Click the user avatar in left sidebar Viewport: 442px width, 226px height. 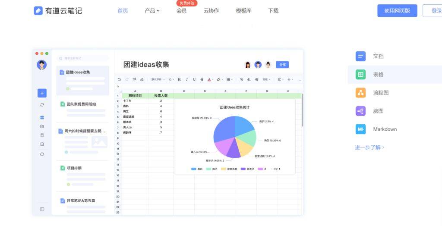[x=42, y=65]
